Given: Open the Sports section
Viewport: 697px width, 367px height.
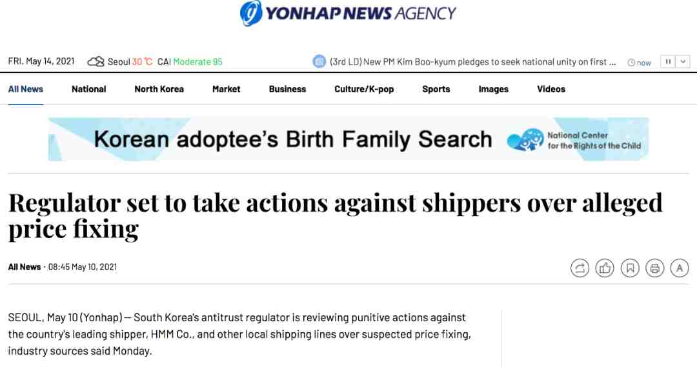Looking at the screenshot, I should click(x=436, y=89).
